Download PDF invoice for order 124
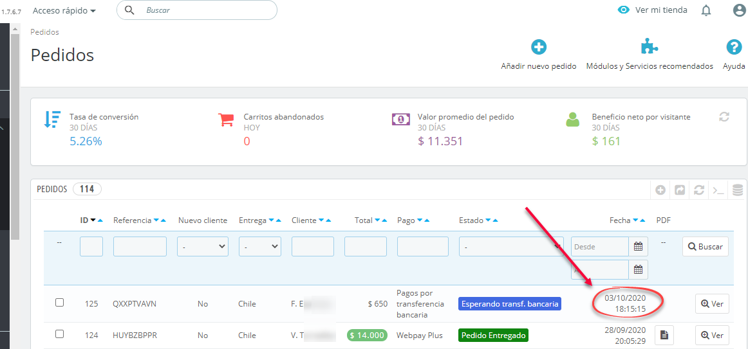Screen dimensions: 748x349 (x=664, y=336)
